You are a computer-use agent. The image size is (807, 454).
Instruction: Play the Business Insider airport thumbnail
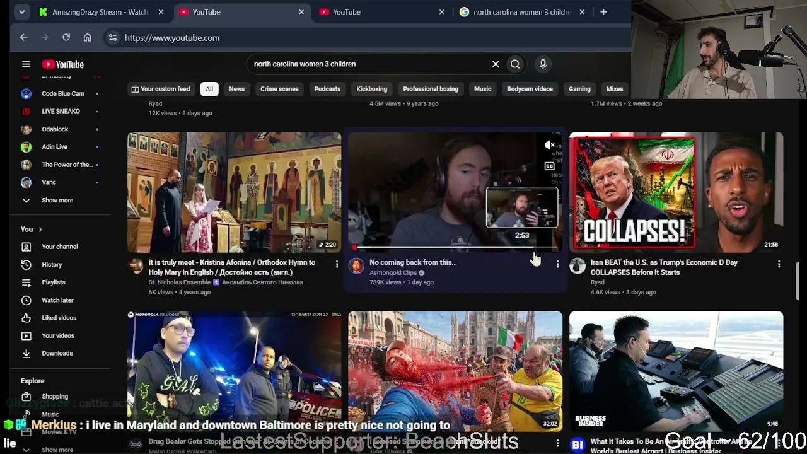[x=676, y=371]
